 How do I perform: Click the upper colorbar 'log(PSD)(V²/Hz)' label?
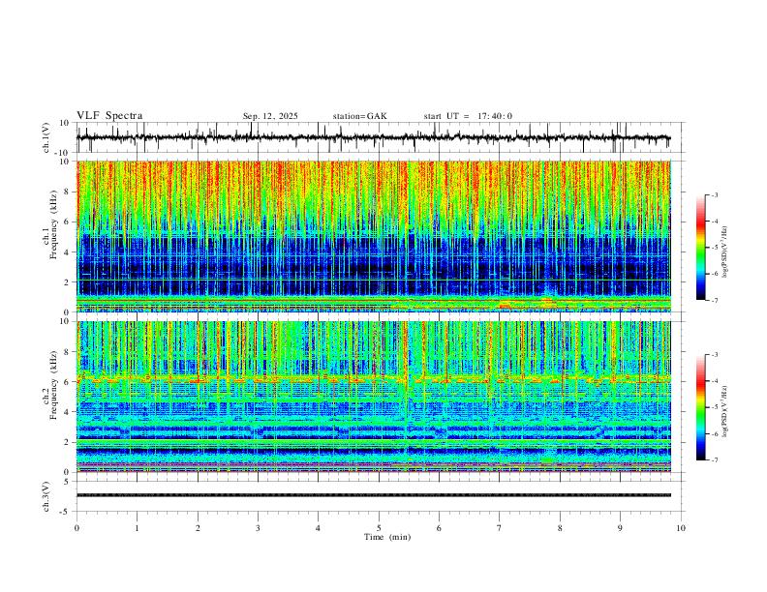tap(726, 252)
